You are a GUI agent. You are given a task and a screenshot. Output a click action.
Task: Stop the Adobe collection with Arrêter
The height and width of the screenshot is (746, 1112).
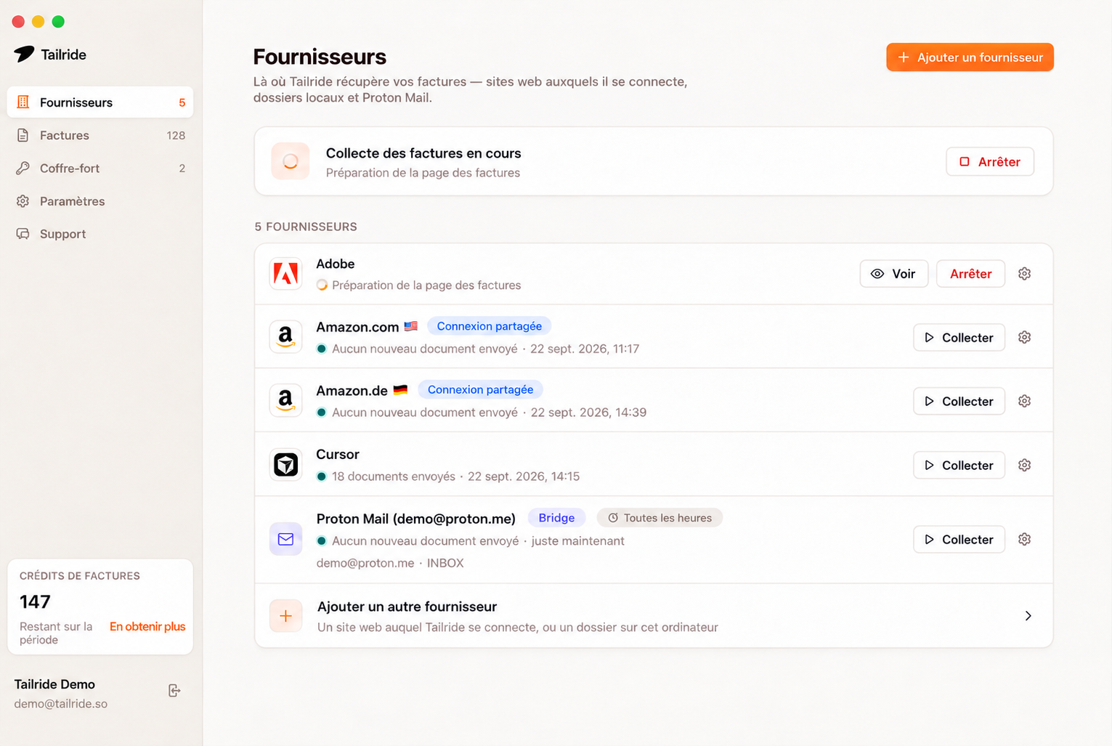point(970,274)
